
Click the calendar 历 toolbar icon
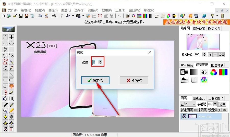(190, 16)
